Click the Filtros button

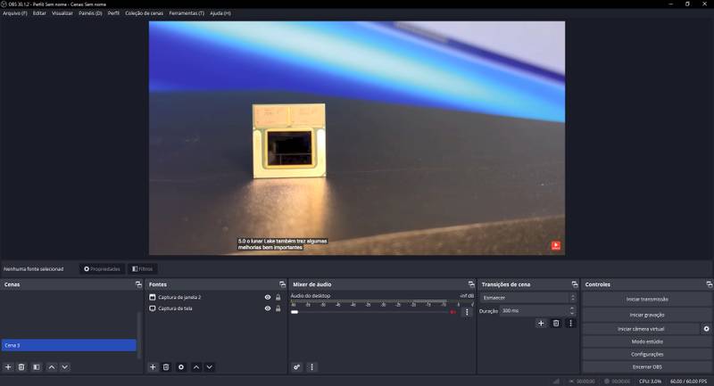pos(143,268)
